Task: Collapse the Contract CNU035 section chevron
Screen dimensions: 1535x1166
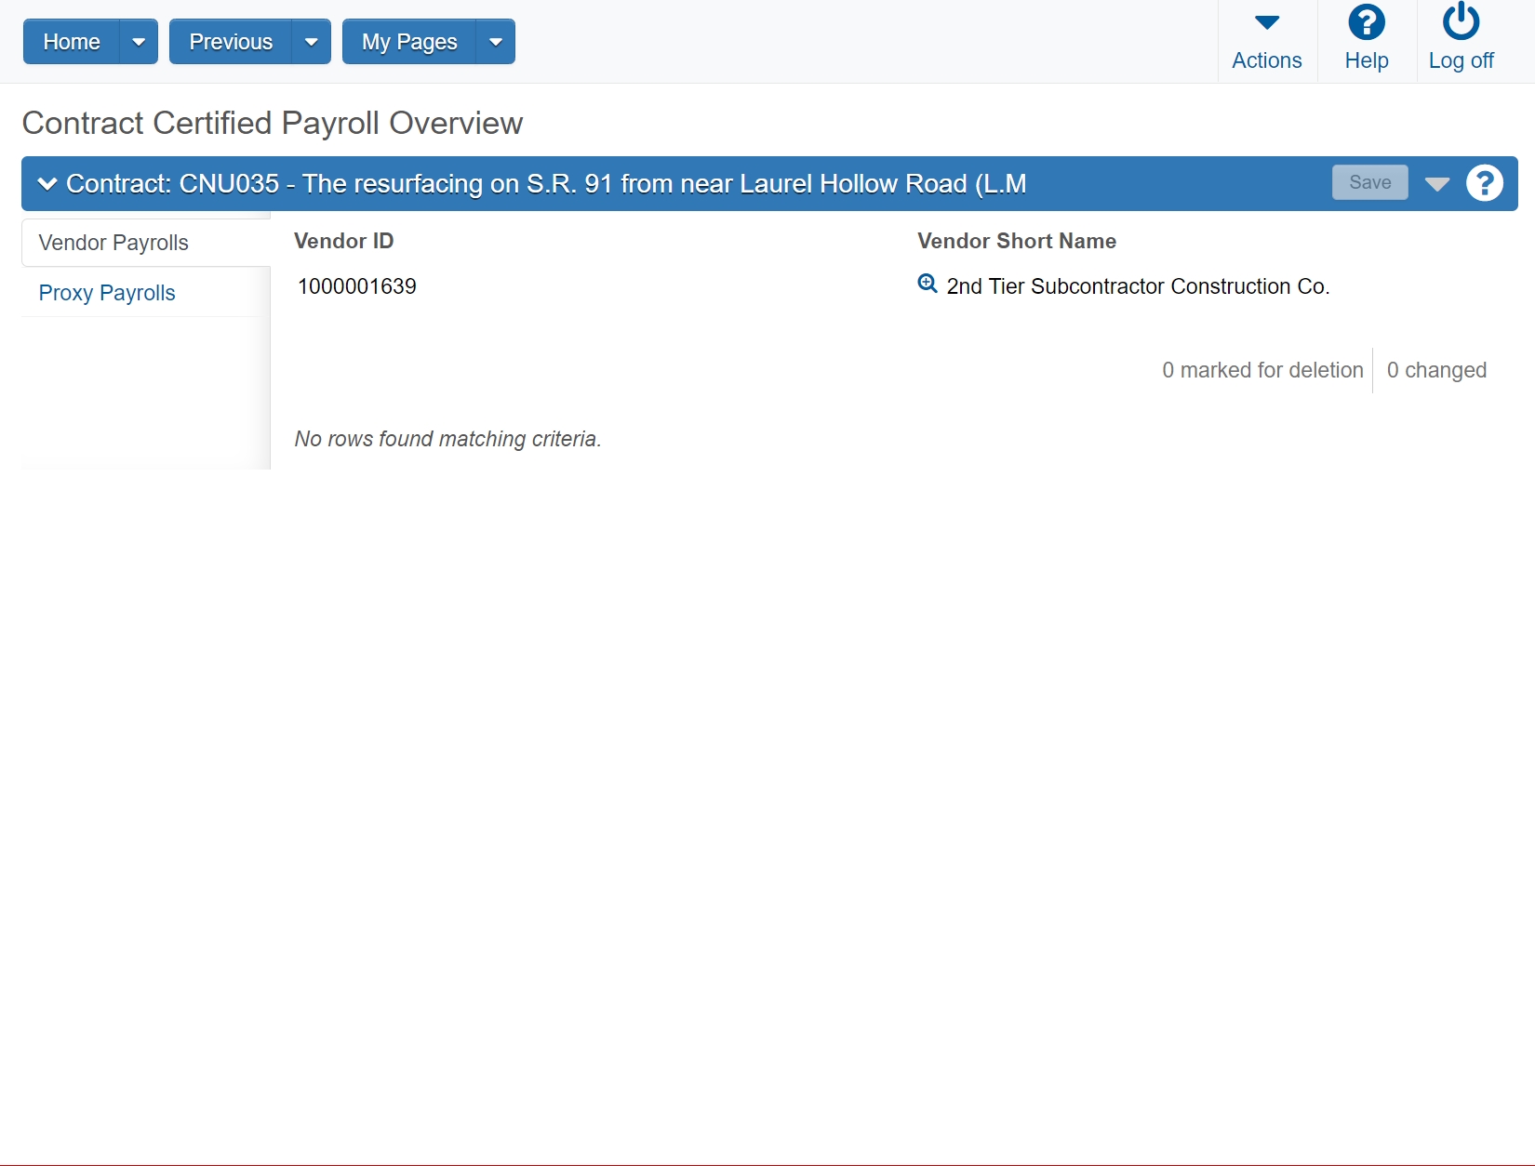Action: [47, 184]
